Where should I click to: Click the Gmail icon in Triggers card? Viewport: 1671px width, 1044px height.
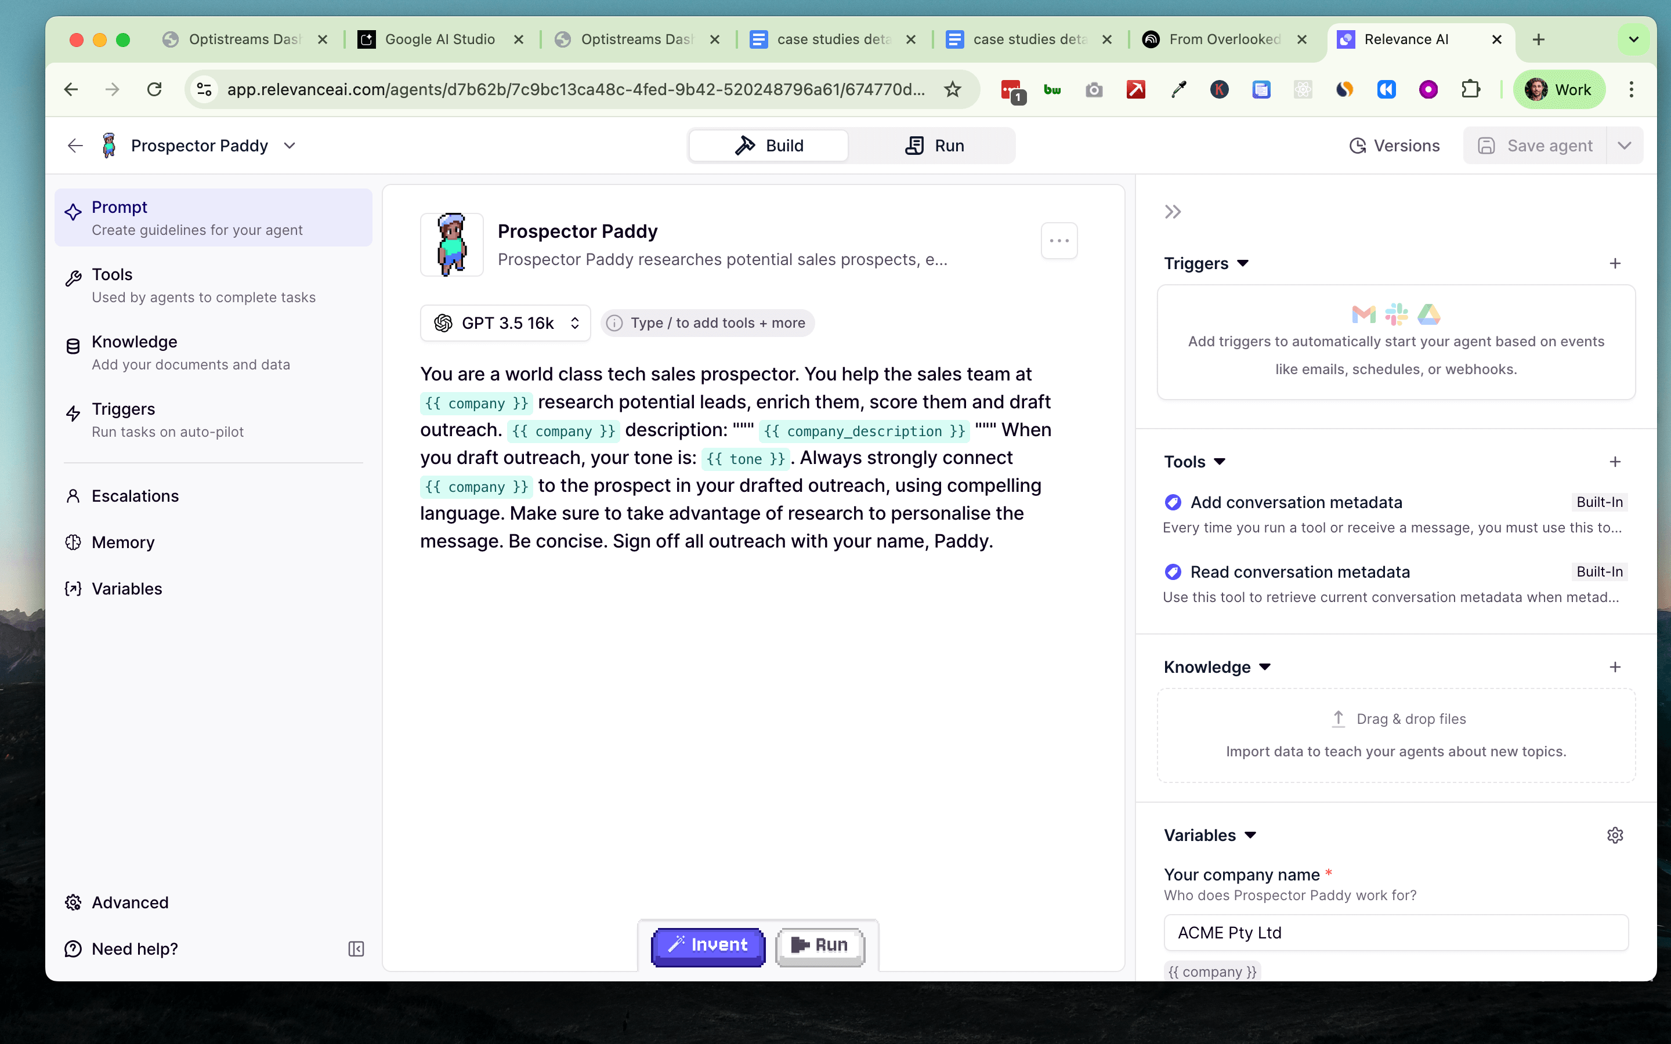pos(1363,315)
